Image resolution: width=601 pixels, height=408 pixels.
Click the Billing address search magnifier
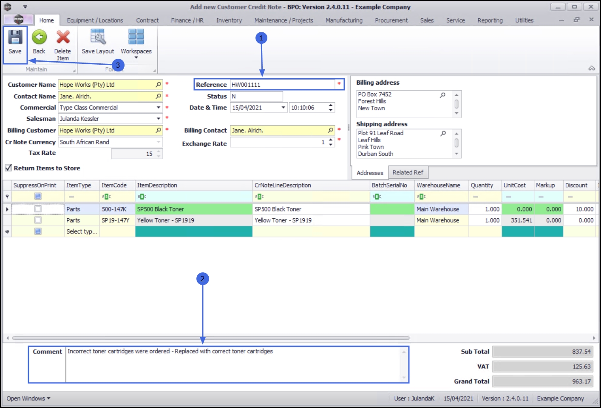click(x=442, y=95)
